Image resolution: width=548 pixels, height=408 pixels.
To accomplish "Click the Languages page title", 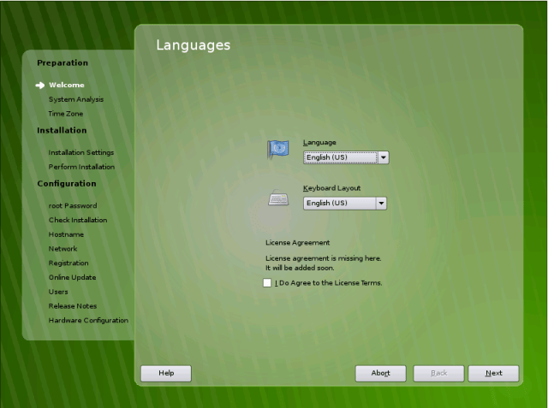I will [194, 45].
